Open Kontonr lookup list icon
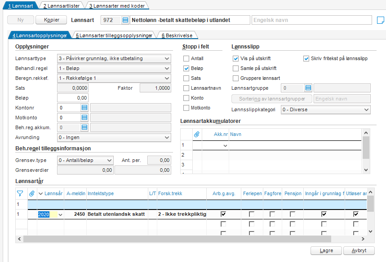 84,108
